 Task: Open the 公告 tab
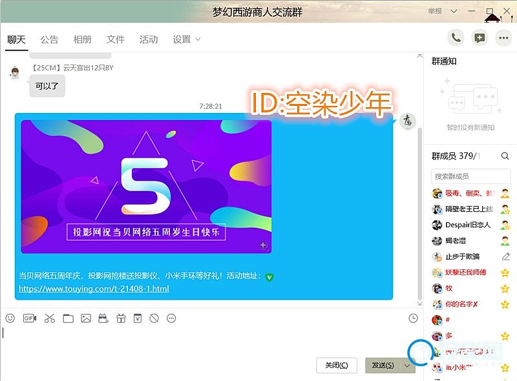49,39
